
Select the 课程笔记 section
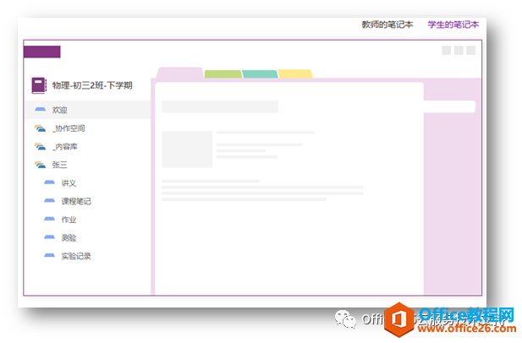click(x=76, y=201)
